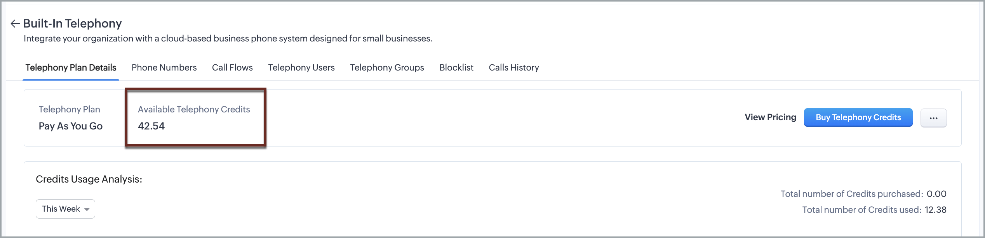Open the Blocklist tab
This screenshot has height=238, width=985.
click(456, 67)
